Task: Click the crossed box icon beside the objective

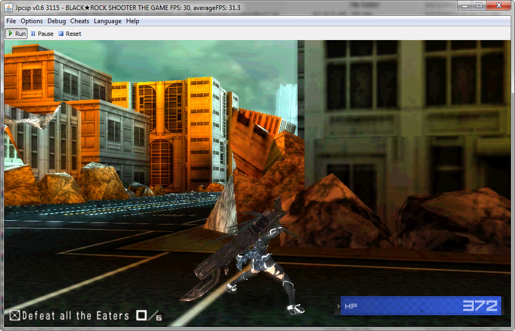Action: tap(15, 316)
